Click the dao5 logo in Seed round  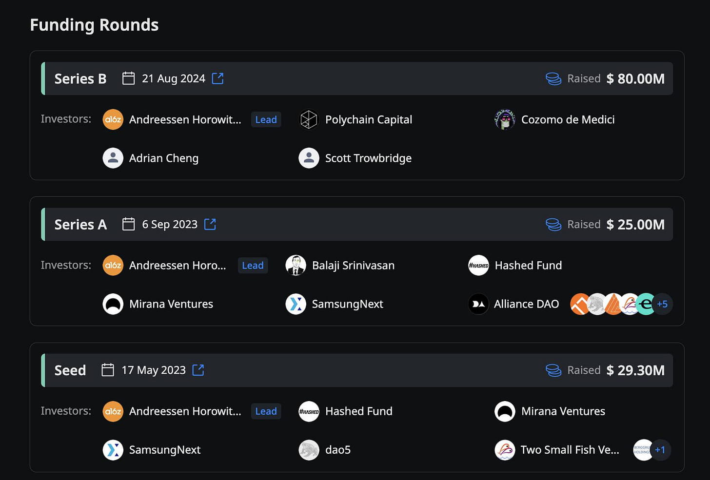(x=309, y=450)
